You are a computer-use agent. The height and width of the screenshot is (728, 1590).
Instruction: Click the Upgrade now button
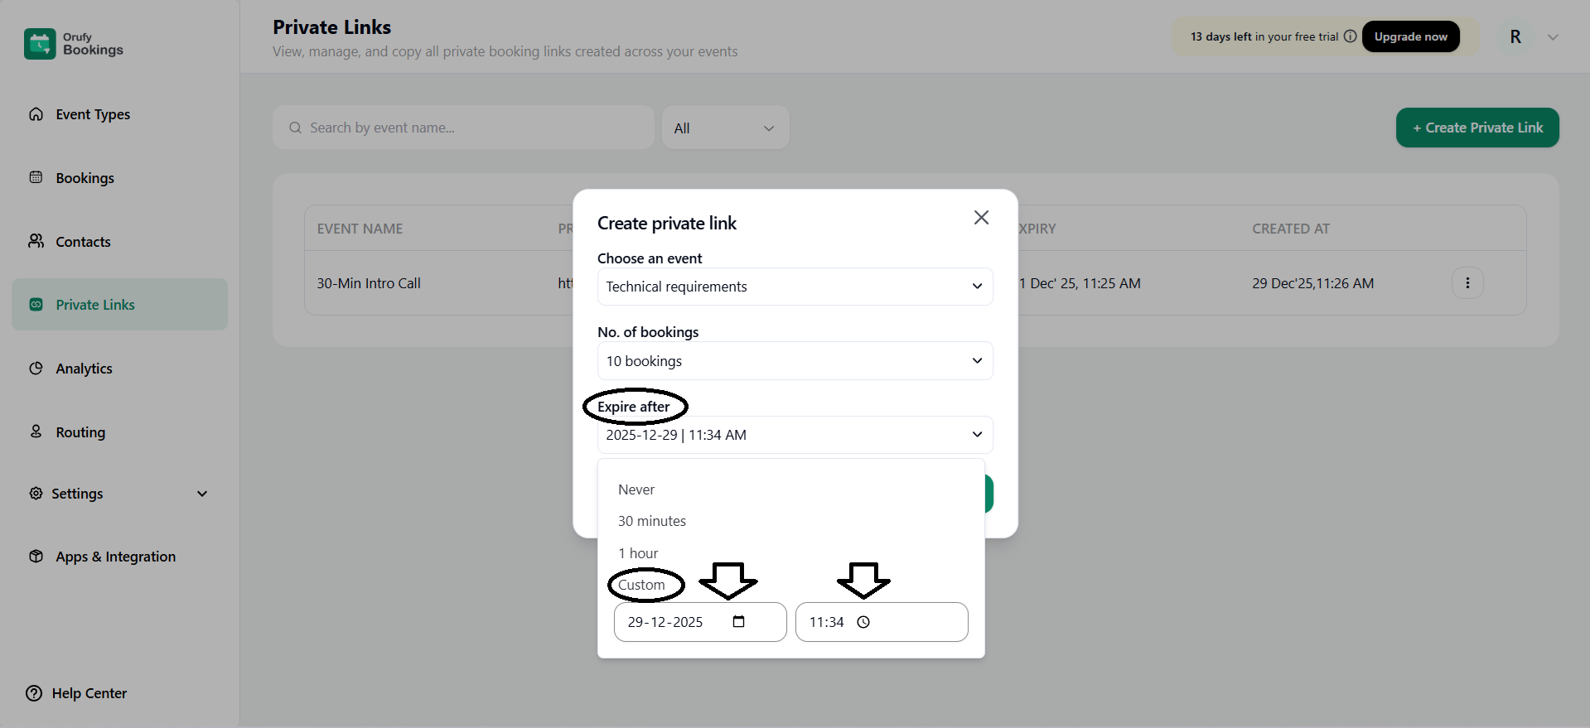1410,36
